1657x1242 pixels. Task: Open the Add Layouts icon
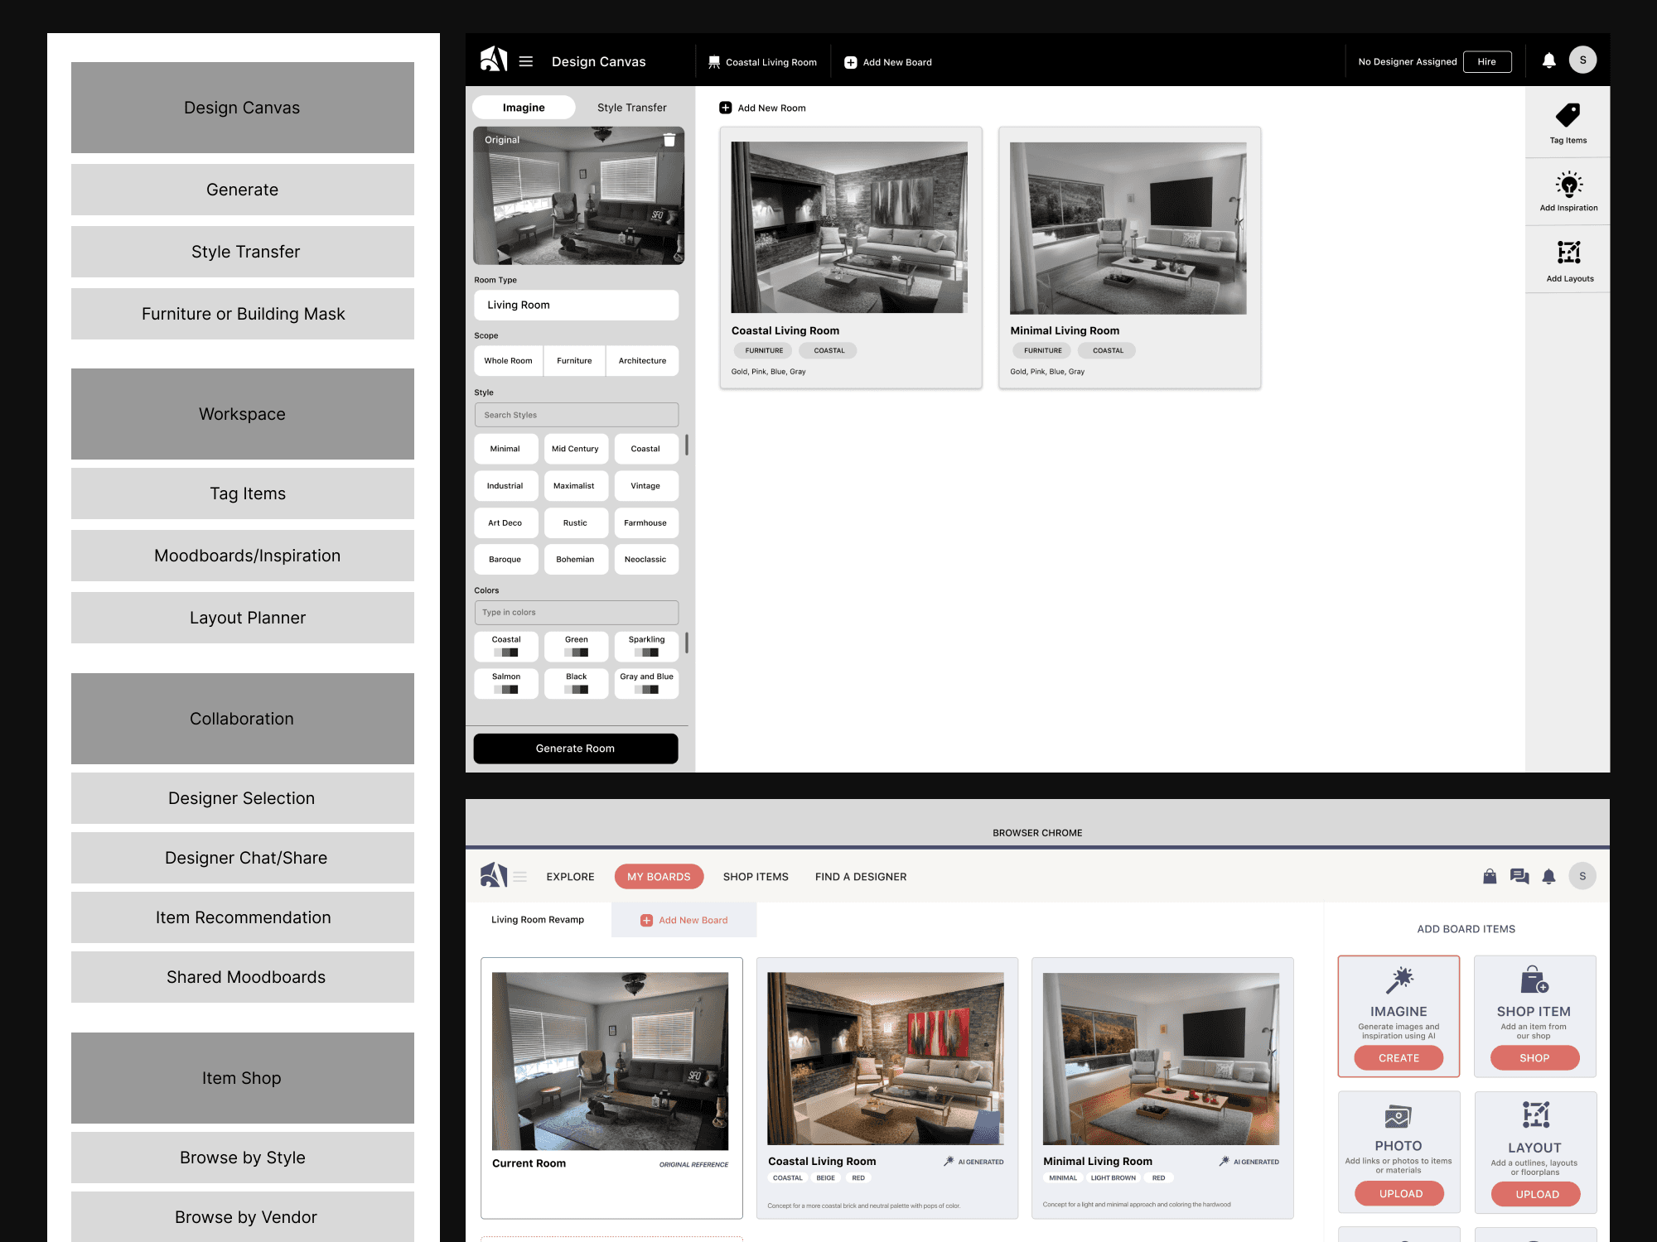tap(1568, 253)
